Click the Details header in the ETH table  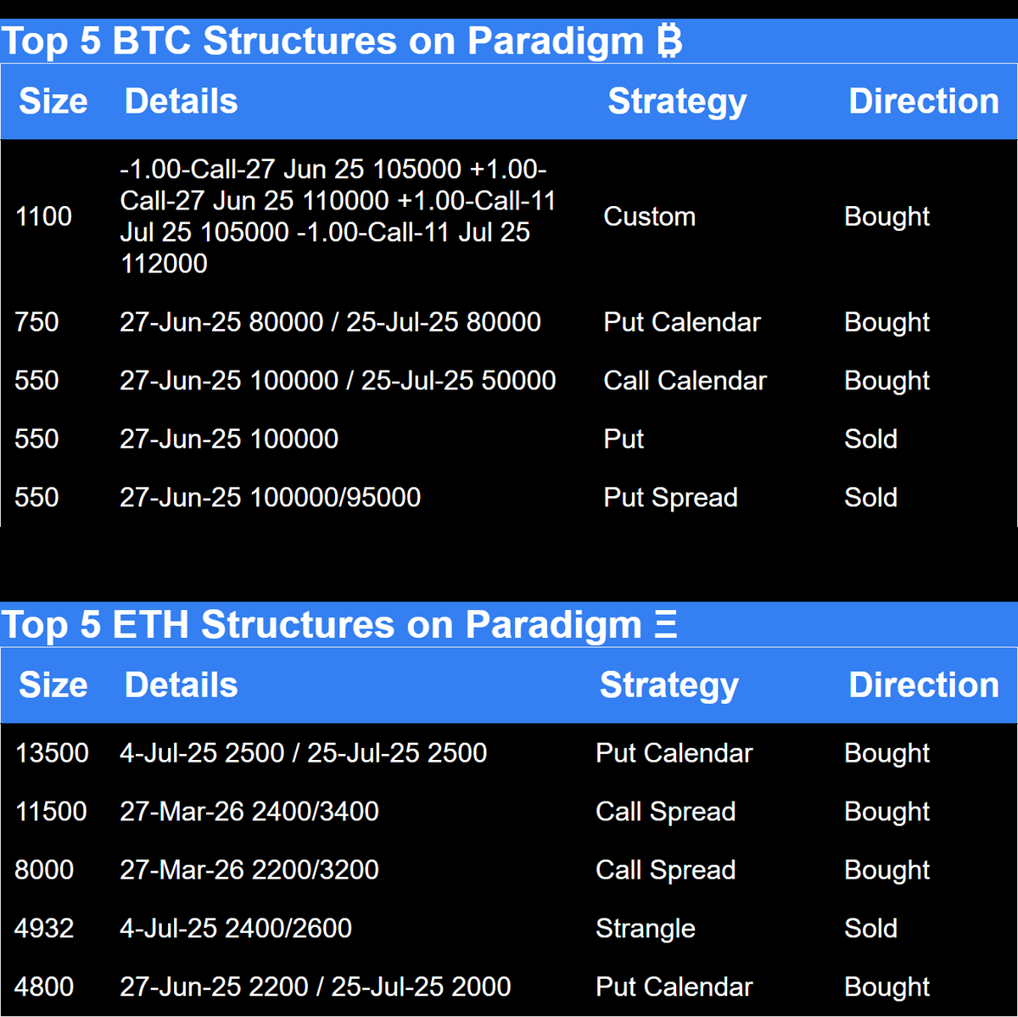click(181, 685)
